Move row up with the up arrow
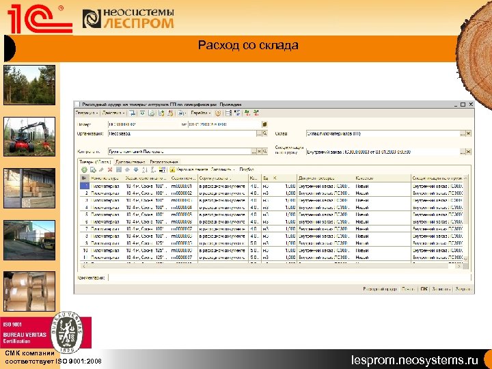 [127, 169]
